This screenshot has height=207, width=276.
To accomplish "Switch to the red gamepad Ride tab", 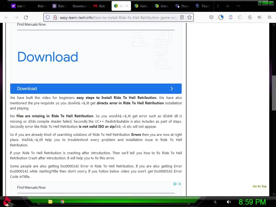I will pos(100,6).
